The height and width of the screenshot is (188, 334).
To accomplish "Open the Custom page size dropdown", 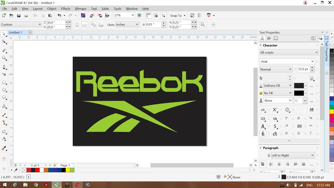I will pyautogui.click(x=21, y=25).
